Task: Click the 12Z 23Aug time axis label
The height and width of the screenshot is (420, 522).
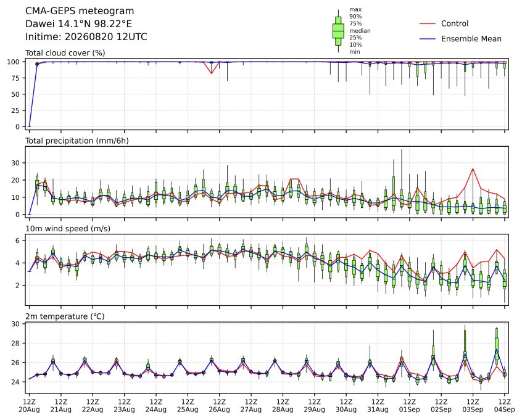Action: (124, 406)
